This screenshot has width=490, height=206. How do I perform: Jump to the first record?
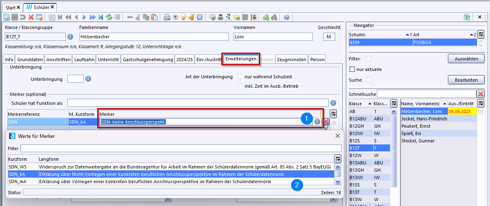tap(60, 17)
